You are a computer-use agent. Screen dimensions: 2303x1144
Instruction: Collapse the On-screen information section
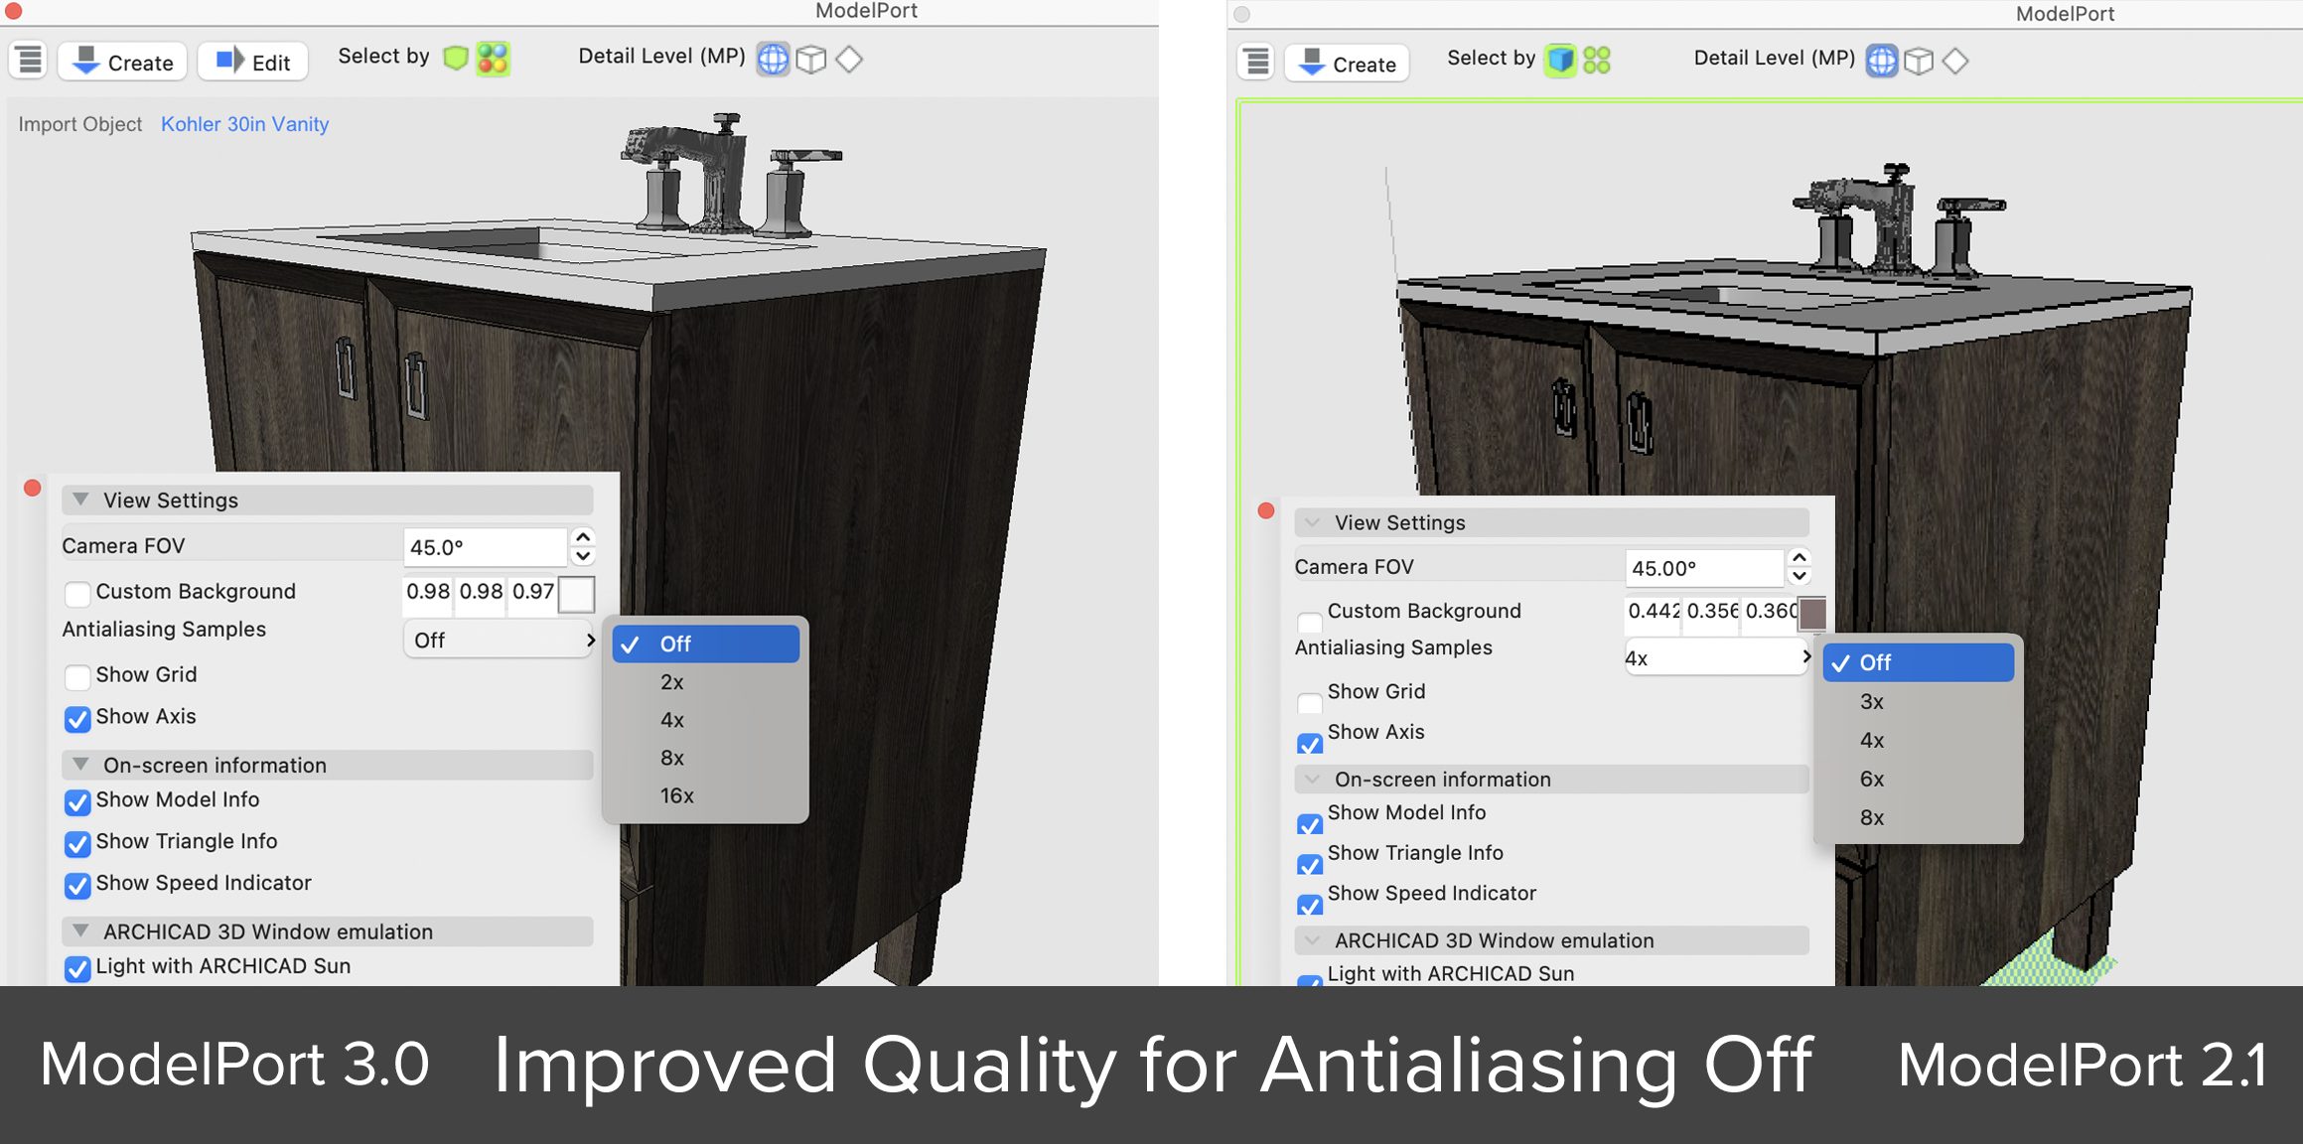(81, 765)
